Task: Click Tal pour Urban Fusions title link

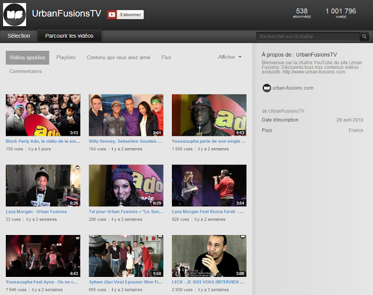Action: [126, 212]
